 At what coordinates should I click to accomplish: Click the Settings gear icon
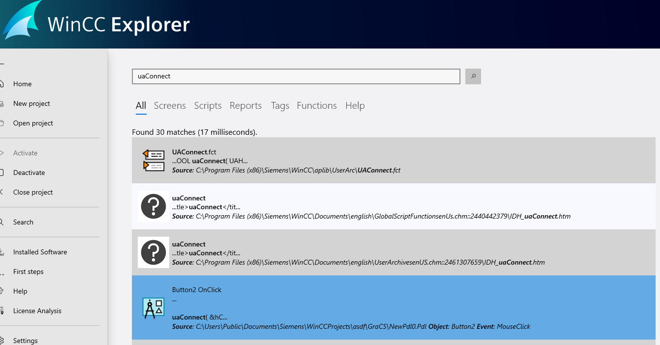pos(2,341)
